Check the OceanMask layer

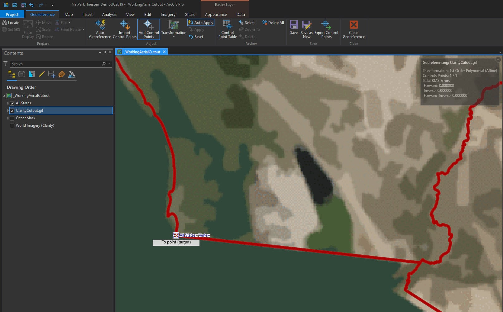coord(12,118)
